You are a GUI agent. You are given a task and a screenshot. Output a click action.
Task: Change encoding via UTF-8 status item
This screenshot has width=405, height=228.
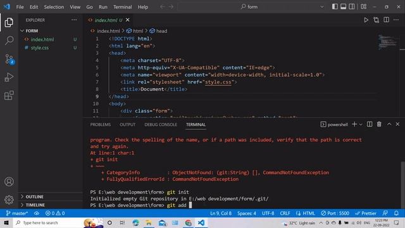[x=268, y=213]
